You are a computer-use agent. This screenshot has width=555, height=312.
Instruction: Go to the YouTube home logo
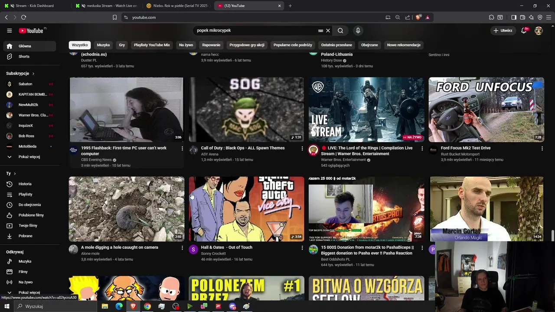coord(31,31)
